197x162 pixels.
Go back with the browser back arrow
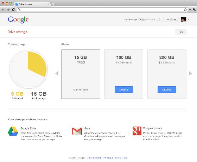tap(3, 9)
